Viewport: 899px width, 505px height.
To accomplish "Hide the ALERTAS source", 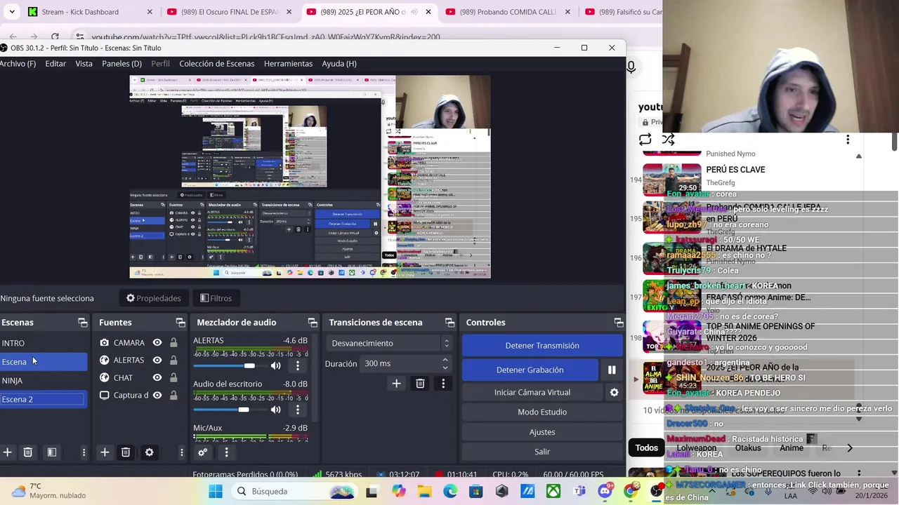I will pyautogui.click(x=157, y=360).
